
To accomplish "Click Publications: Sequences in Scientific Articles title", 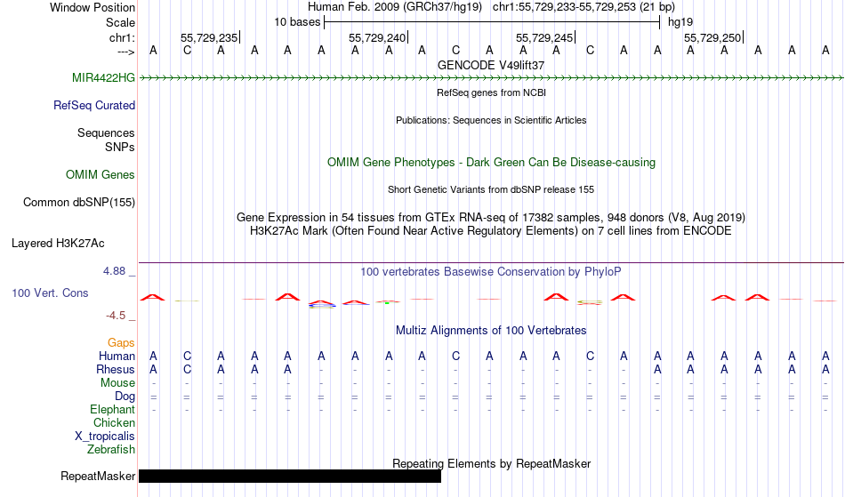I will (491, 120).
